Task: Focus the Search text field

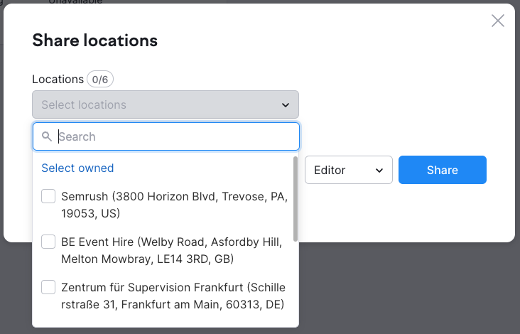Action: point(174,136)
